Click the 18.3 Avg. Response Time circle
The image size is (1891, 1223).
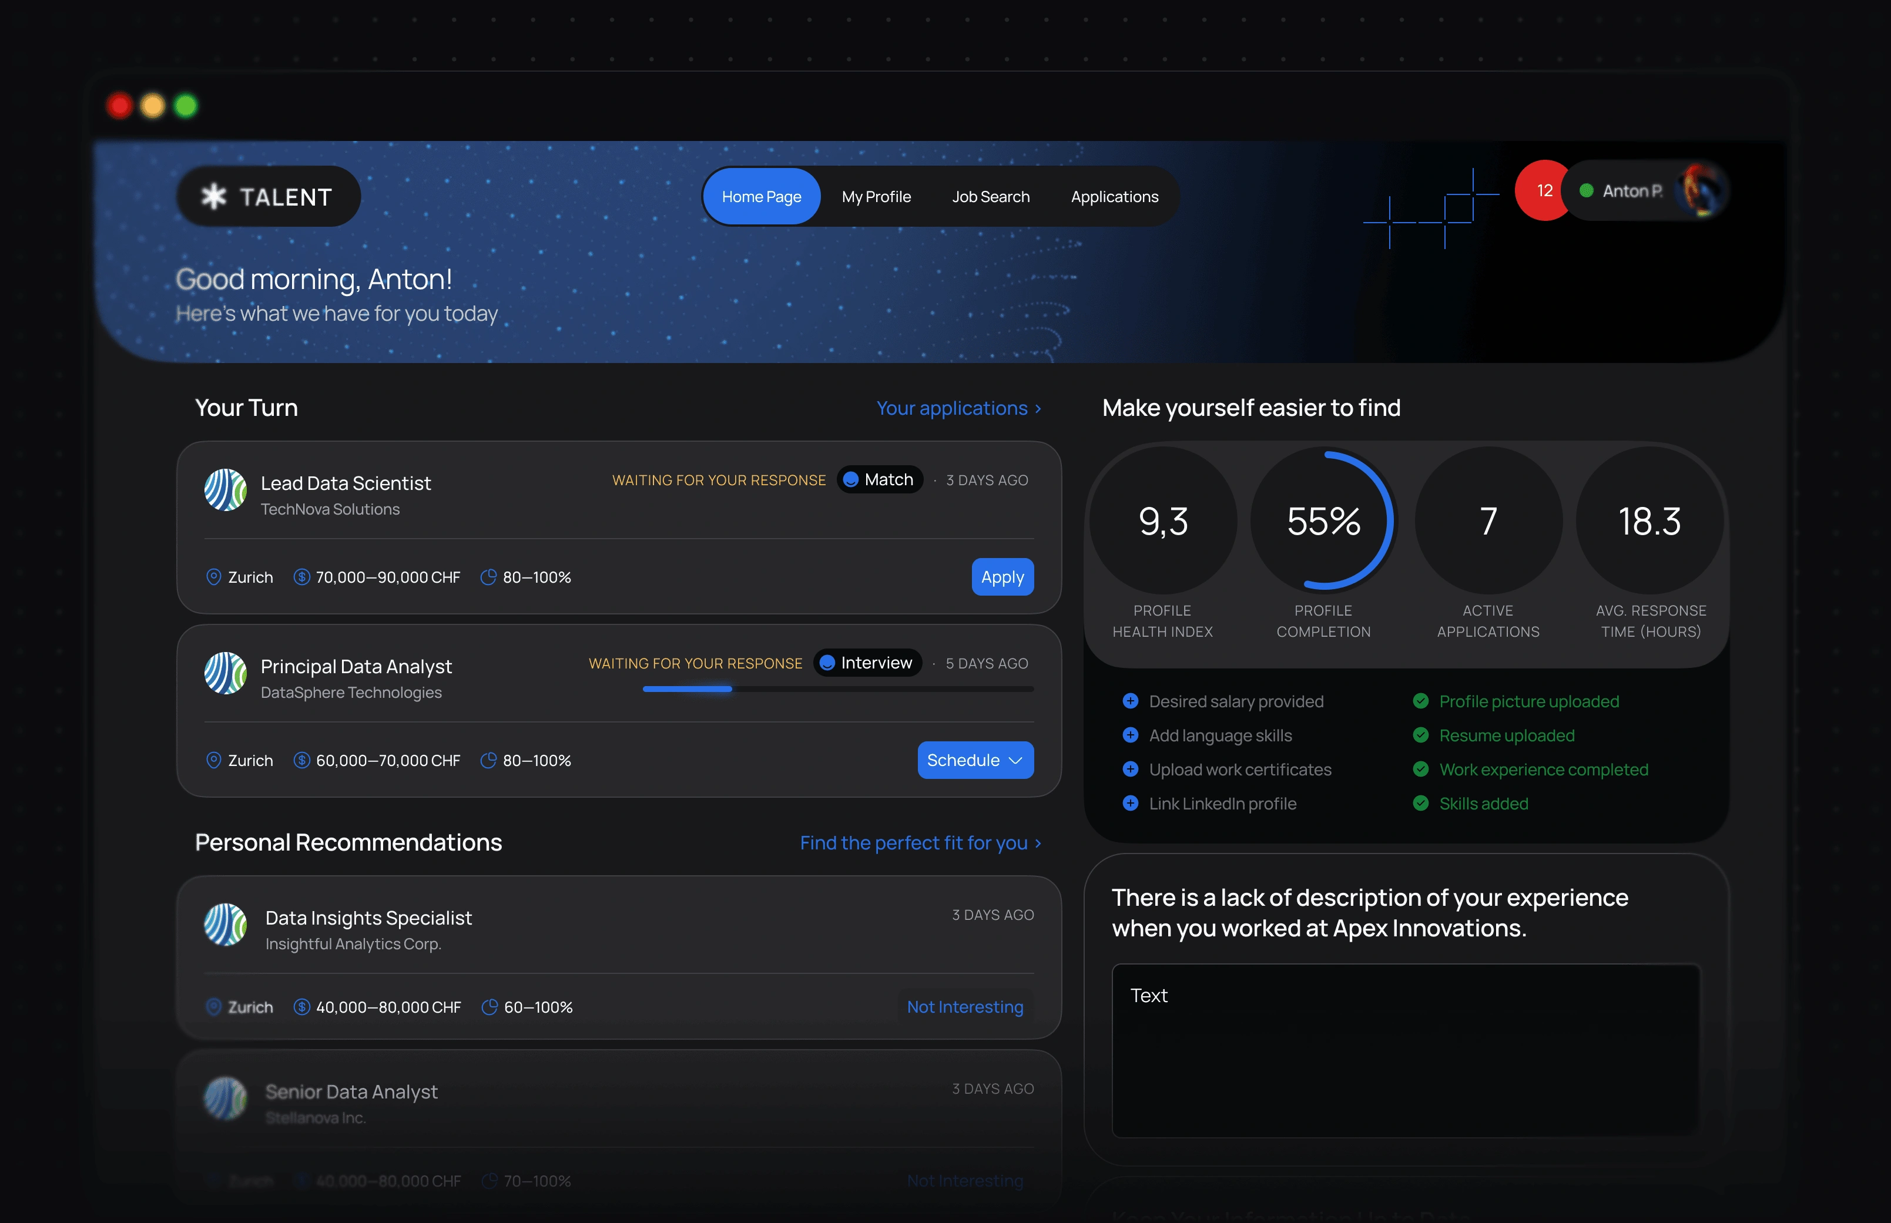(x=1649, y=521)
